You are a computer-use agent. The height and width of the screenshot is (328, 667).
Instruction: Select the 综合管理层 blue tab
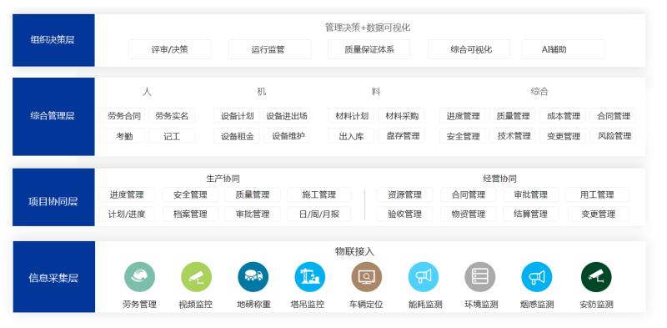click(53, 116)
